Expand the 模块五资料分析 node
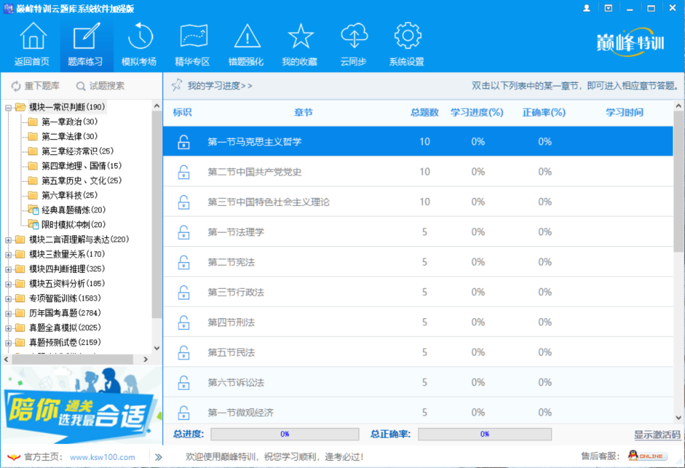This screenshot has width=685, height=468. point(8,284)
